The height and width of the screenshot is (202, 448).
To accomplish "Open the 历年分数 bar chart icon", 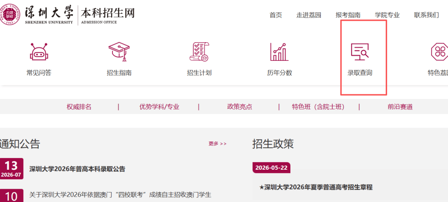I will [x=279, y=52].
